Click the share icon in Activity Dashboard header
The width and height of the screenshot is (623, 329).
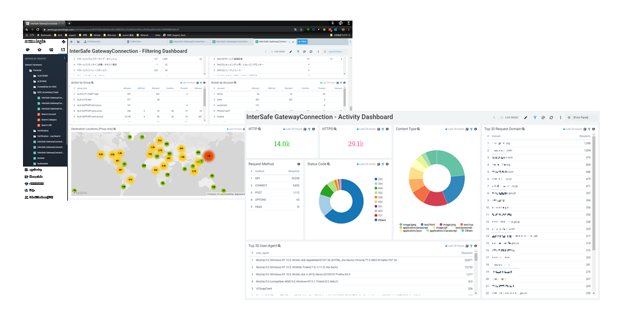543,118
